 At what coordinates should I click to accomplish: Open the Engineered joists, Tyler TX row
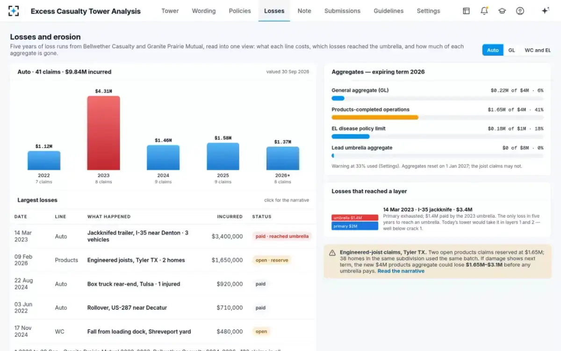pyautogui.click(x=163, y=260)
